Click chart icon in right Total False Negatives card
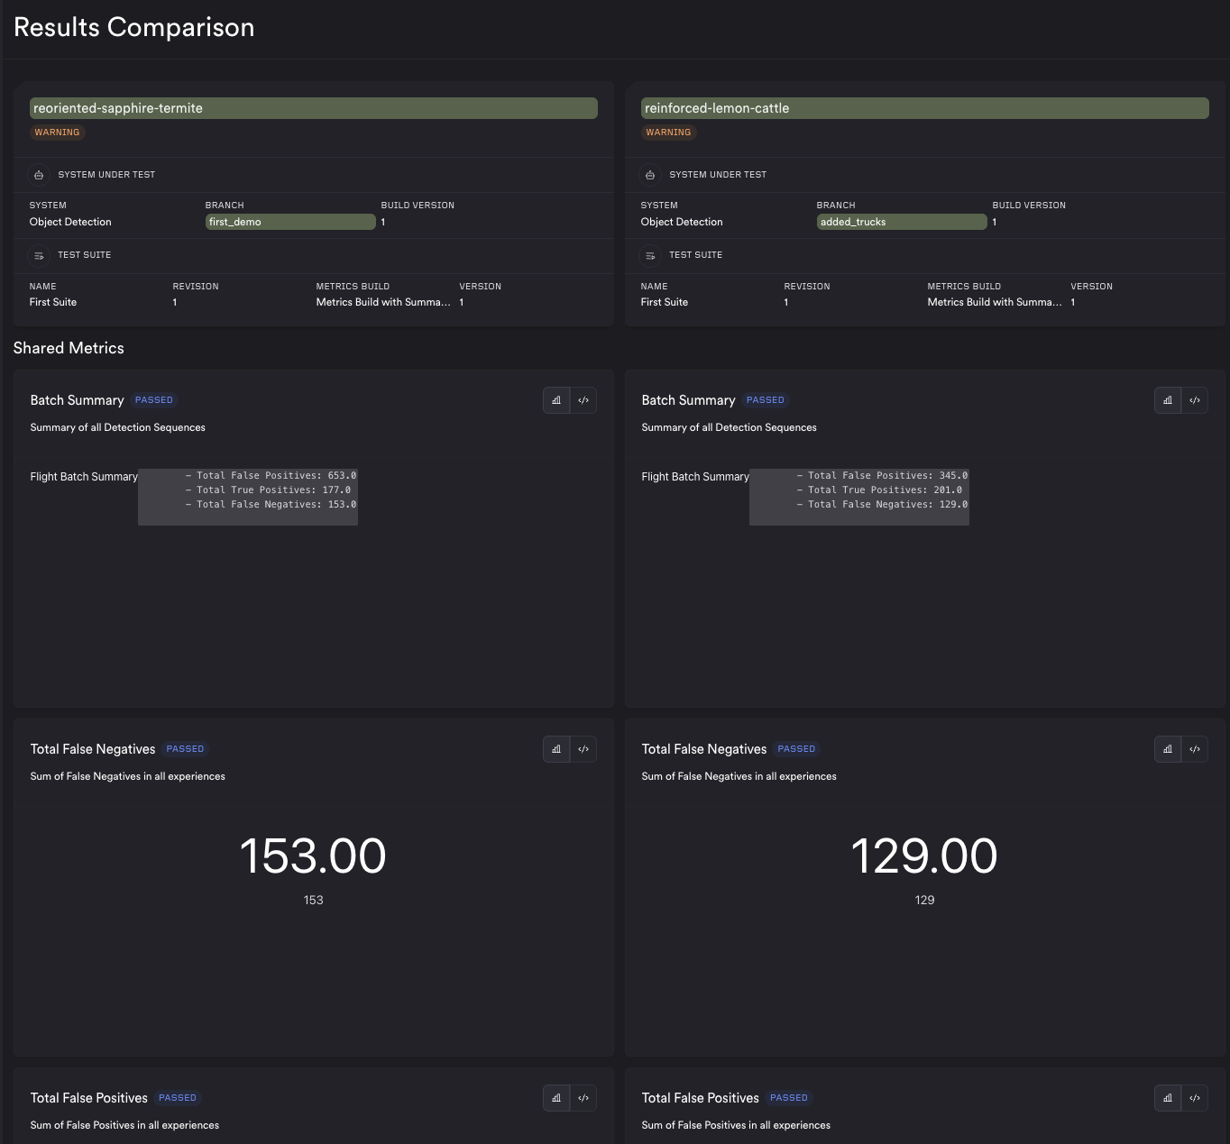The height and width of the screenshot is (1144, 1230). pyautogui.click(x=1168, y=749)
